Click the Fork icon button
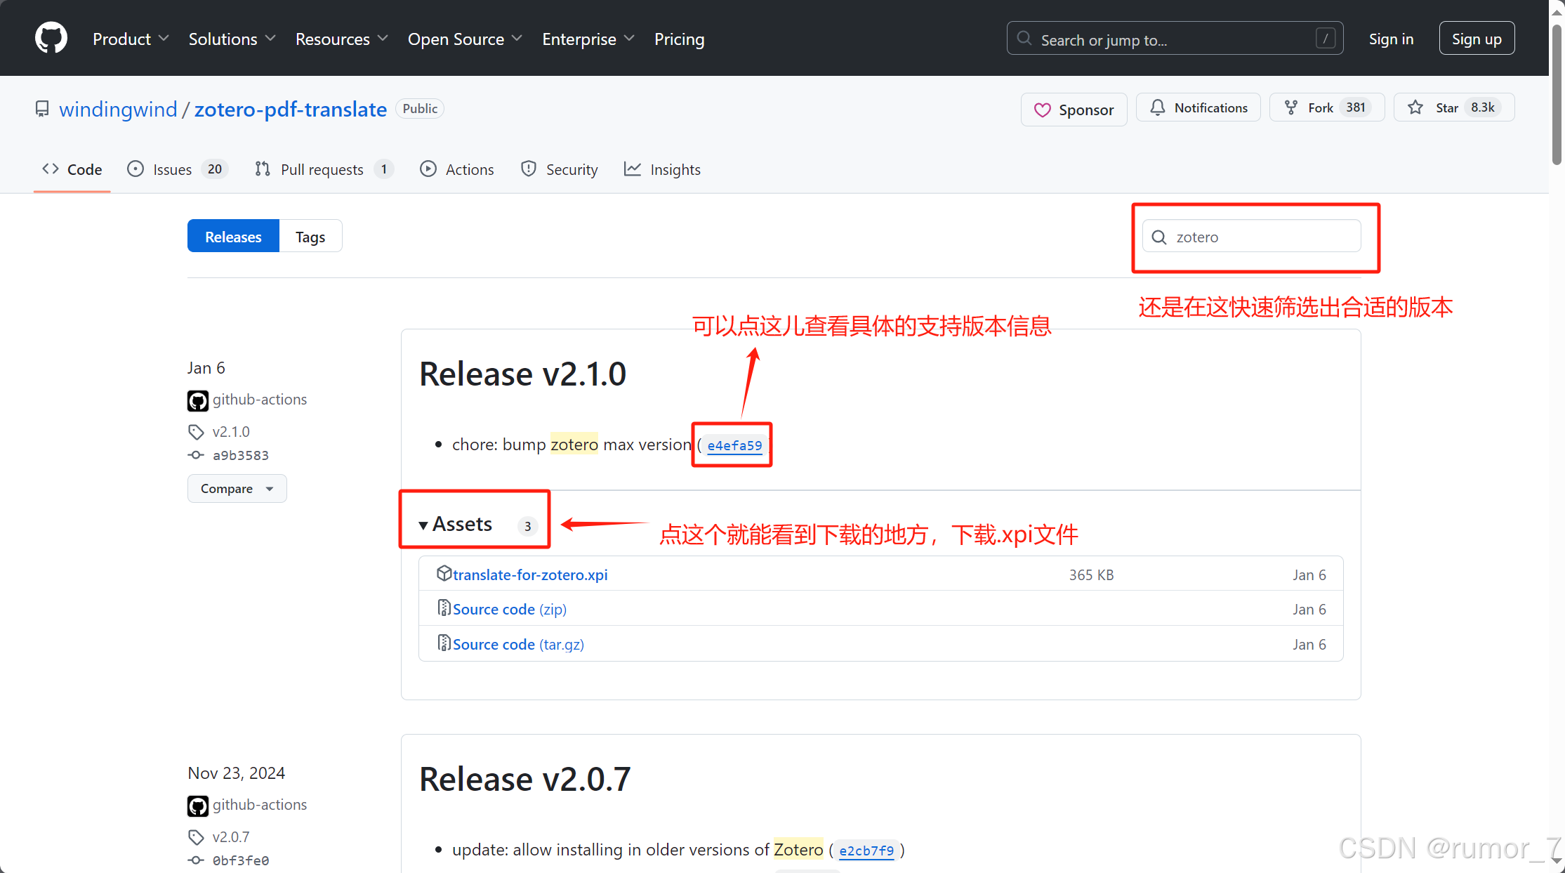The image size is (1565, 873). [x=1290, y=107]
